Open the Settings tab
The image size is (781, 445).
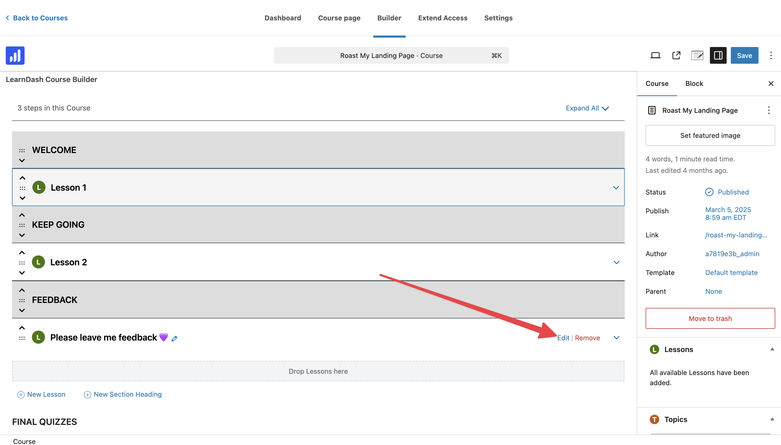pyautogui.click(x=498, y=18)
